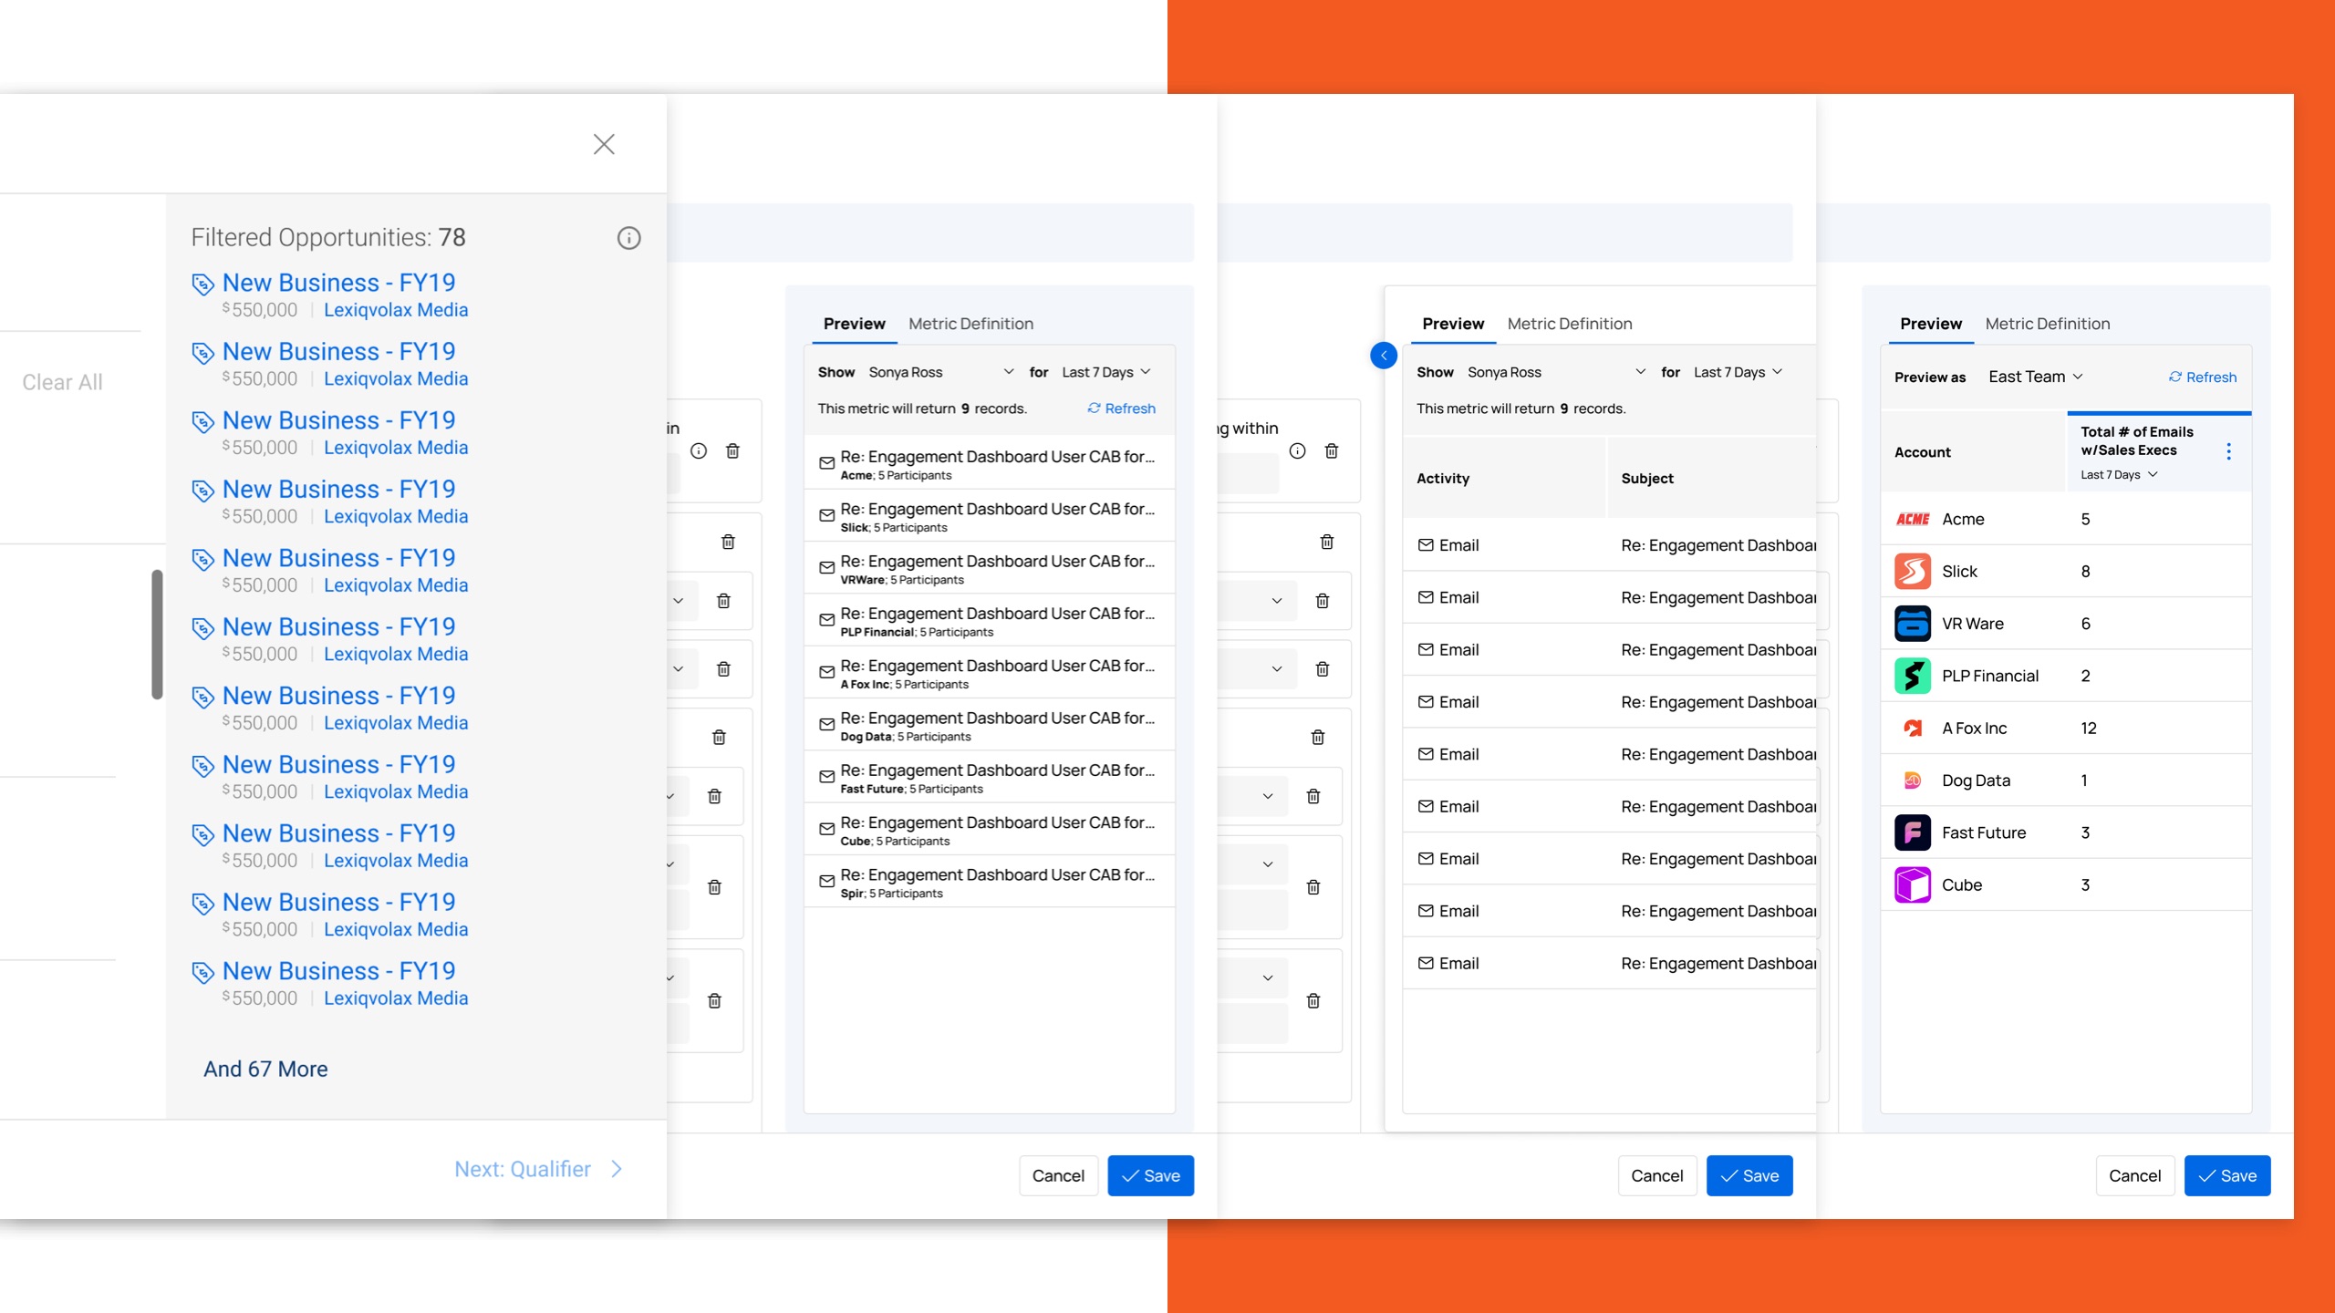2335x1313 pixels.
Task: Click the rightmost Save button
Action: 2226,1175
